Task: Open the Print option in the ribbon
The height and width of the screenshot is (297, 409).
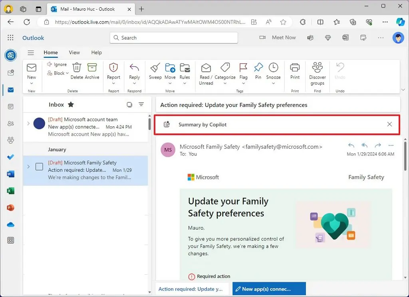Action: [x=295, y=73]
